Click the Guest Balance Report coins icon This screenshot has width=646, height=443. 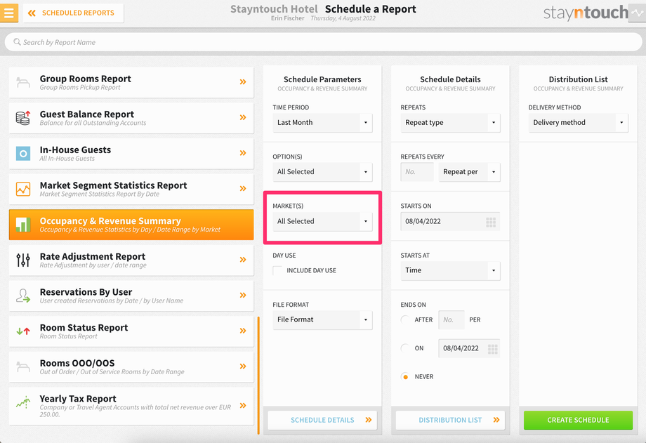point(23,118)
